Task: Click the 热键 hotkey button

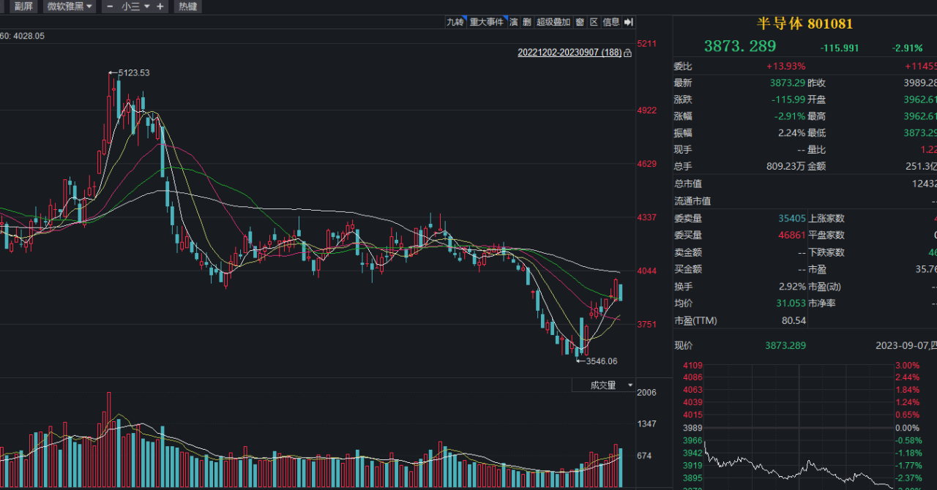Action: (x=188, y=7)
